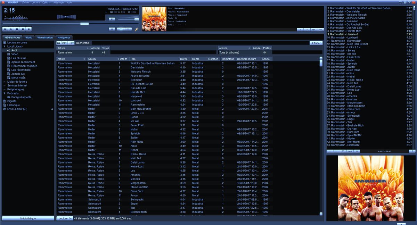The image size is (417, 225).
Task: Select Signets in sidebar
Action: click(11, 101)
